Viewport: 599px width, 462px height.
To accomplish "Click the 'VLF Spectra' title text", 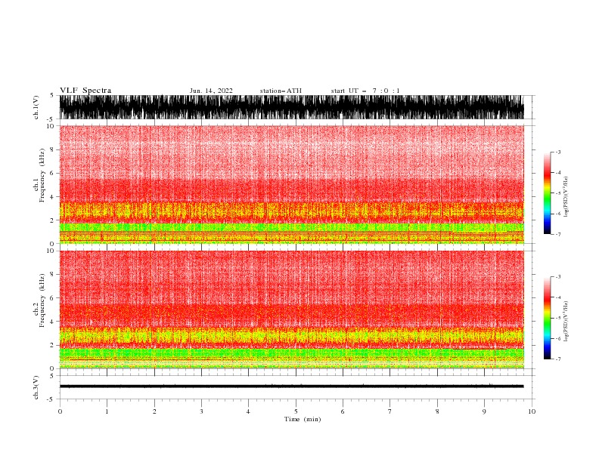I will pos(85,91).
